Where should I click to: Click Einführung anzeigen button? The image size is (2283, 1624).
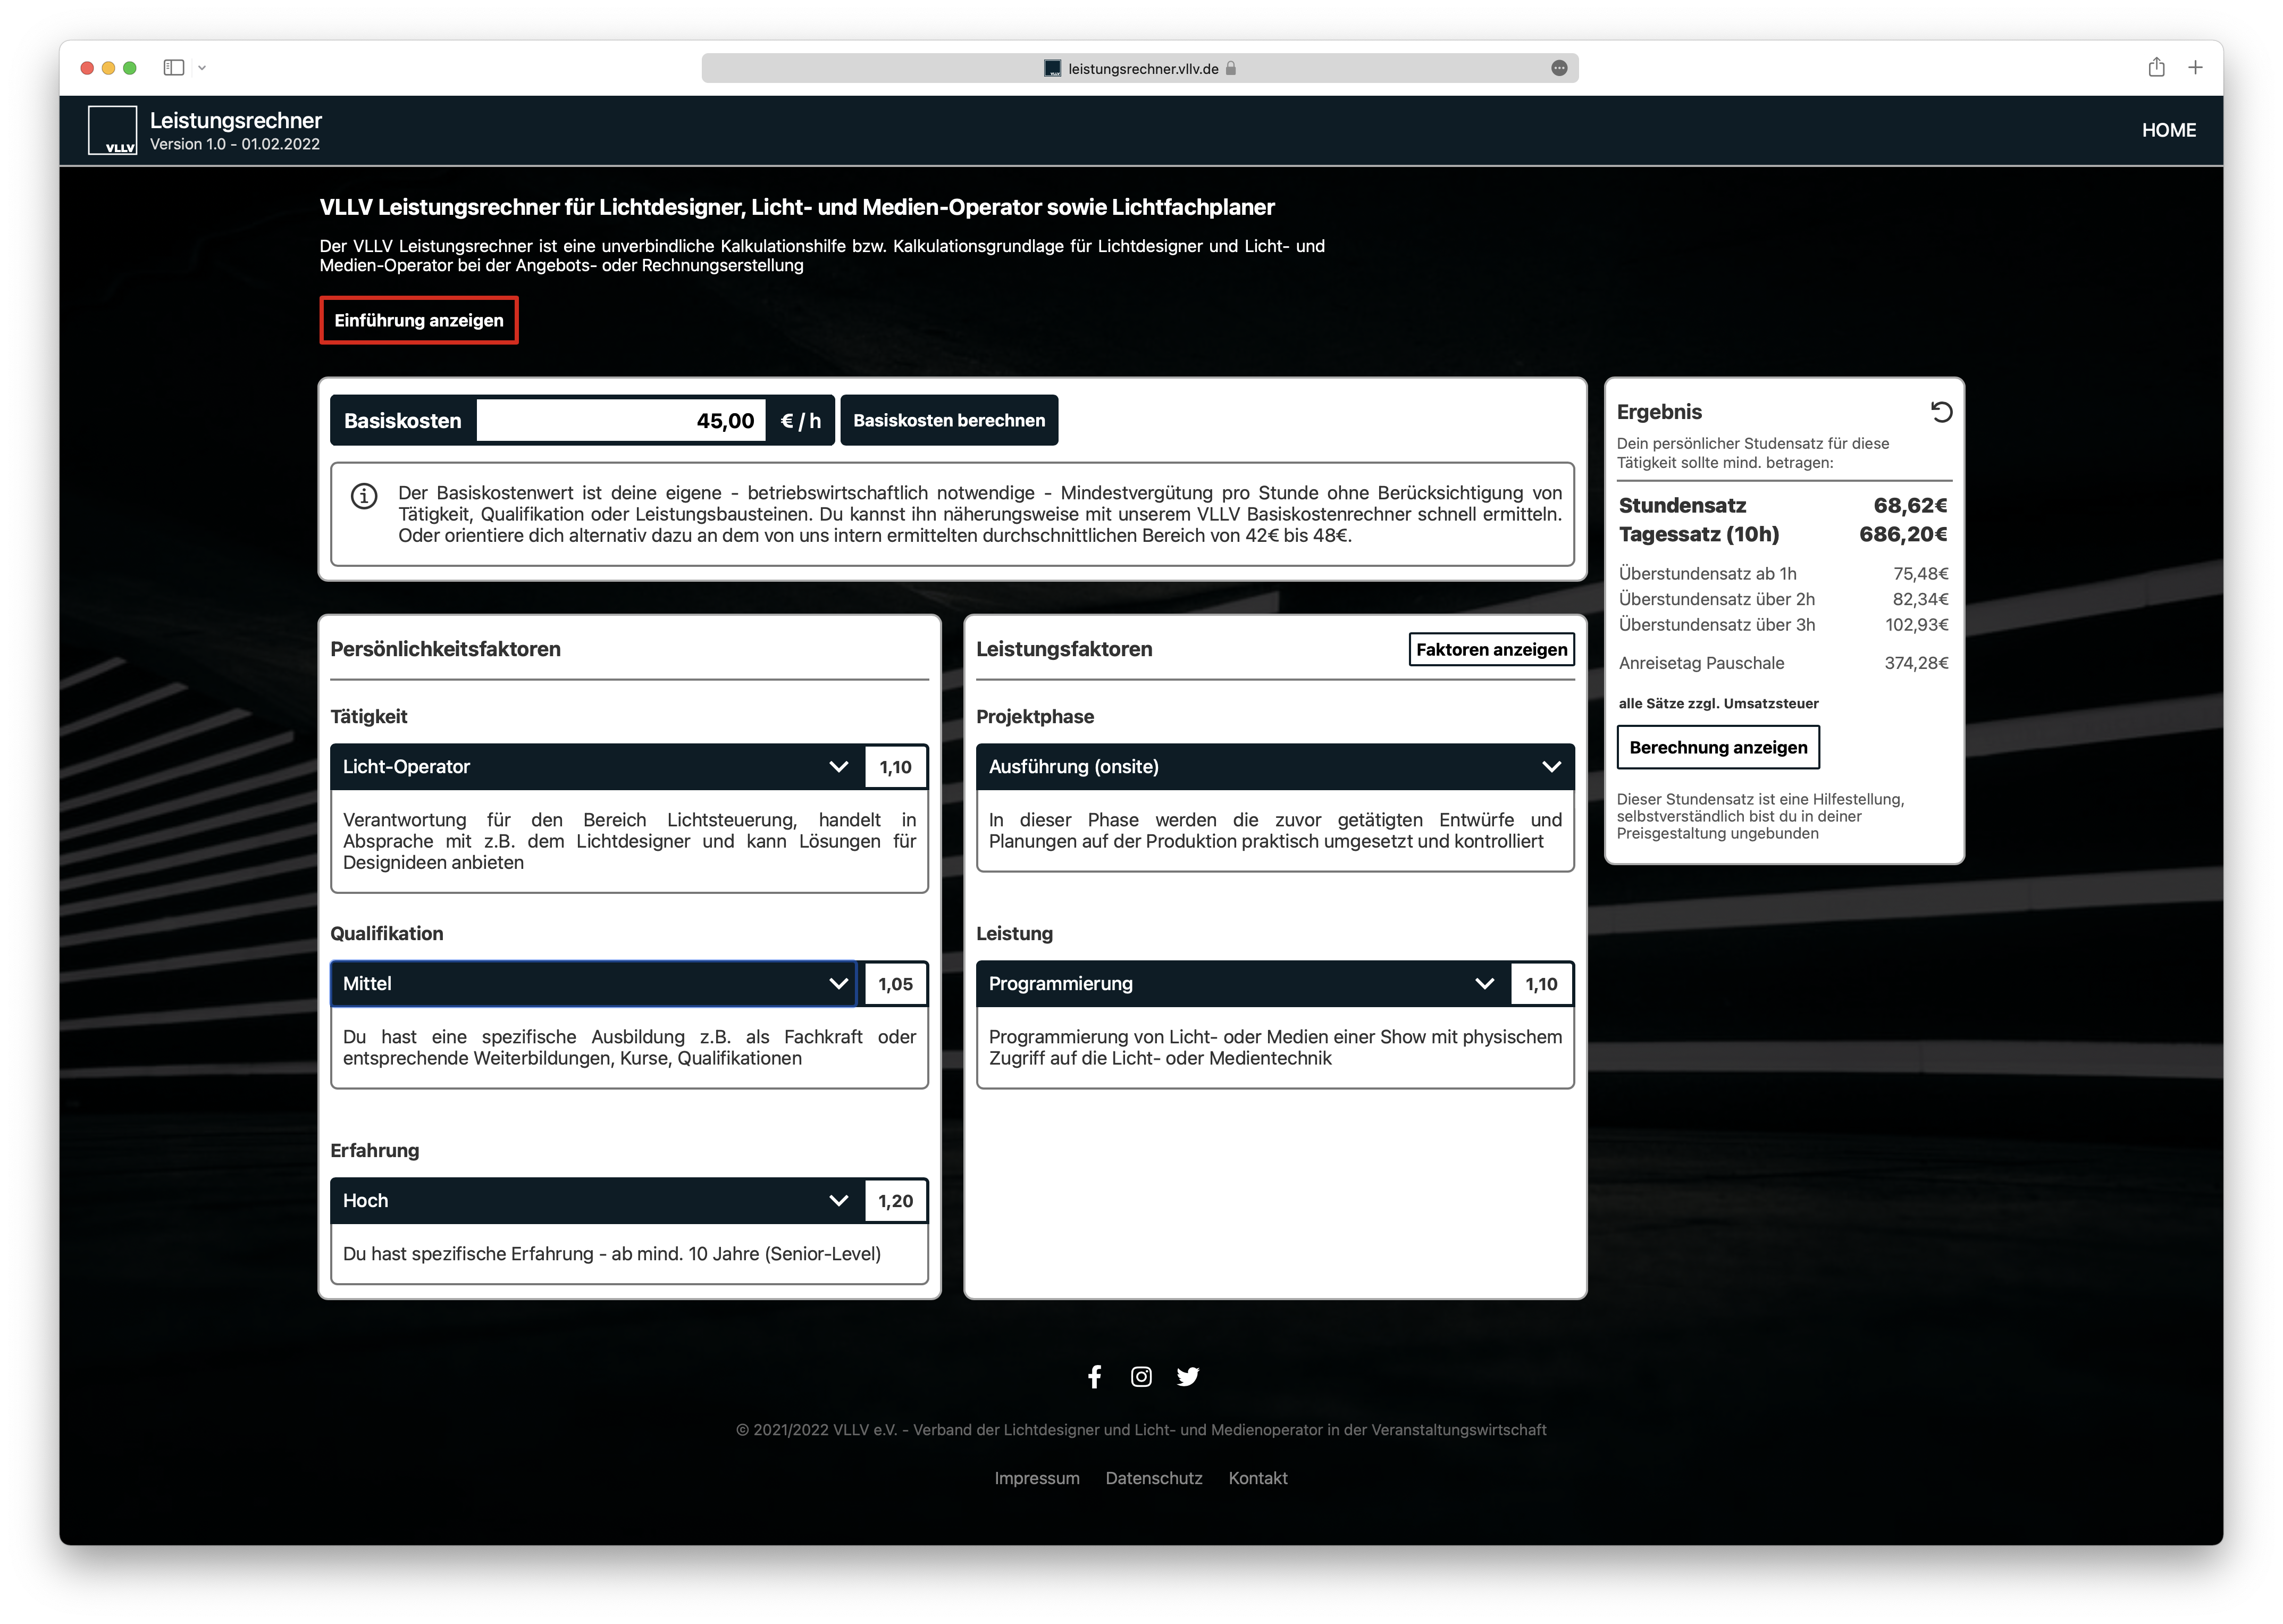(419, 320)
